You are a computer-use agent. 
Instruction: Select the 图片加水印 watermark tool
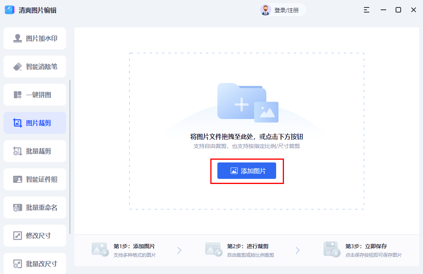[x=34, y=38]
